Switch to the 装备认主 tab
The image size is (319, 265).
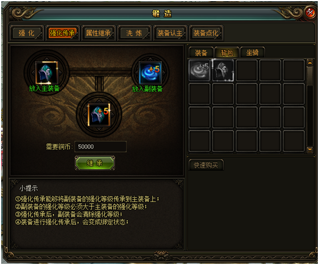pyautogui.click(x=170, y=33)
